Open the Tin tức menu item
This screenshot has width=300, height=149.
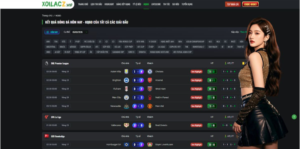coord(166,4)
